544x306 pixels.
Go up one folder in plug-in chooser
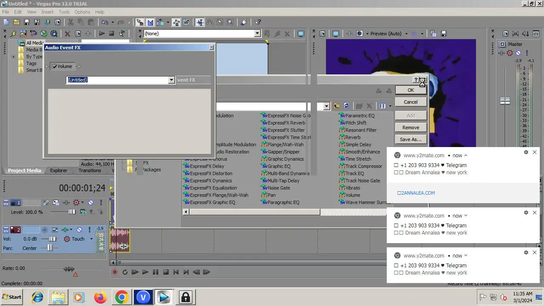tap(336, 106)
